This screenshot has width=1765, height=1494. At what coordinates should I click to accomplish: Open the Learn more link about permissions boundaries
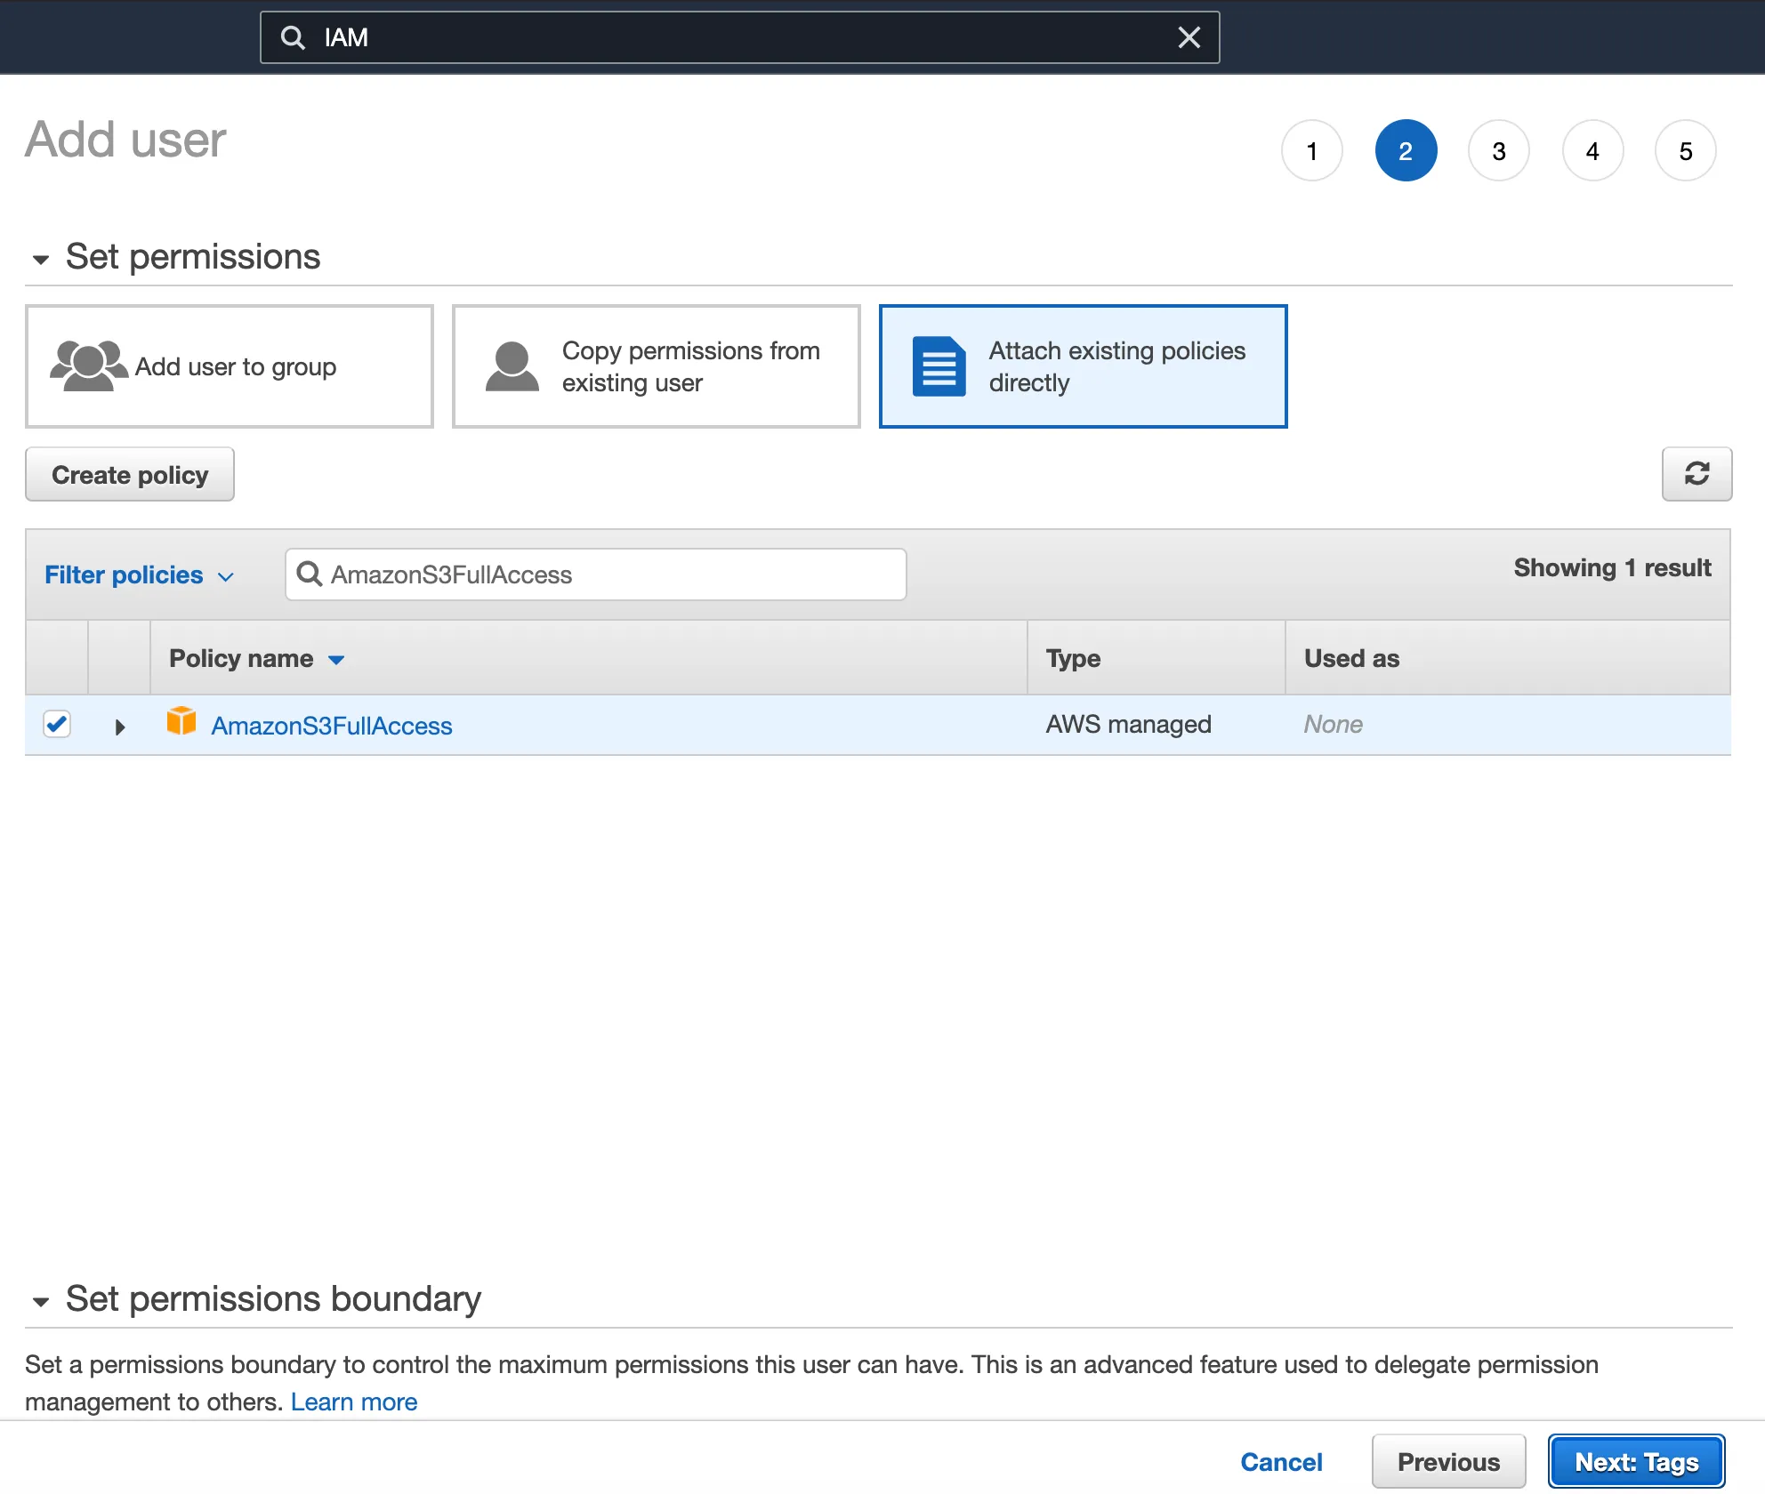(x=354, y=1402)
